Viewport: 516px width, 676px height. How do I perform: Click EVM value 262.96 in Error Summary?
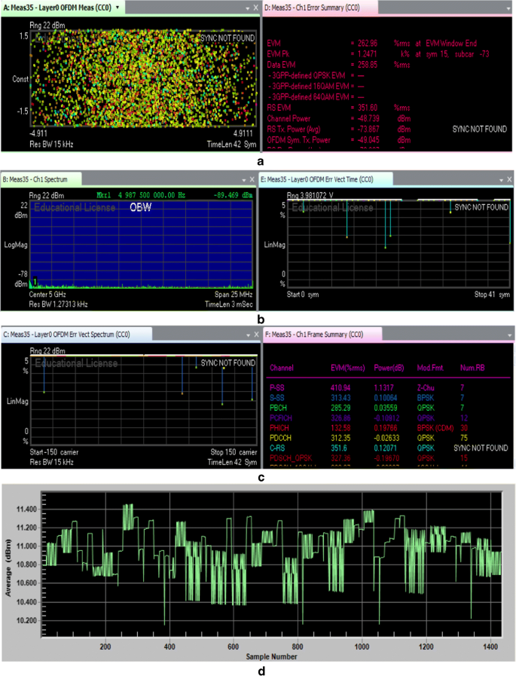point(368,44)
